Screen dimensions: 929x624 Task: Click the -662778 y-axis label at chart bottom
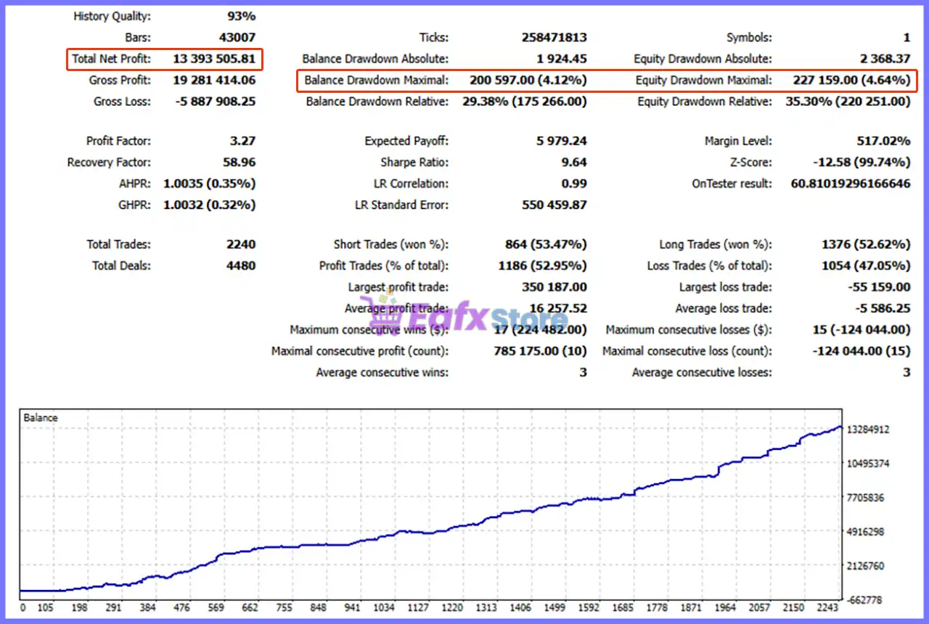tap(867, 600)
